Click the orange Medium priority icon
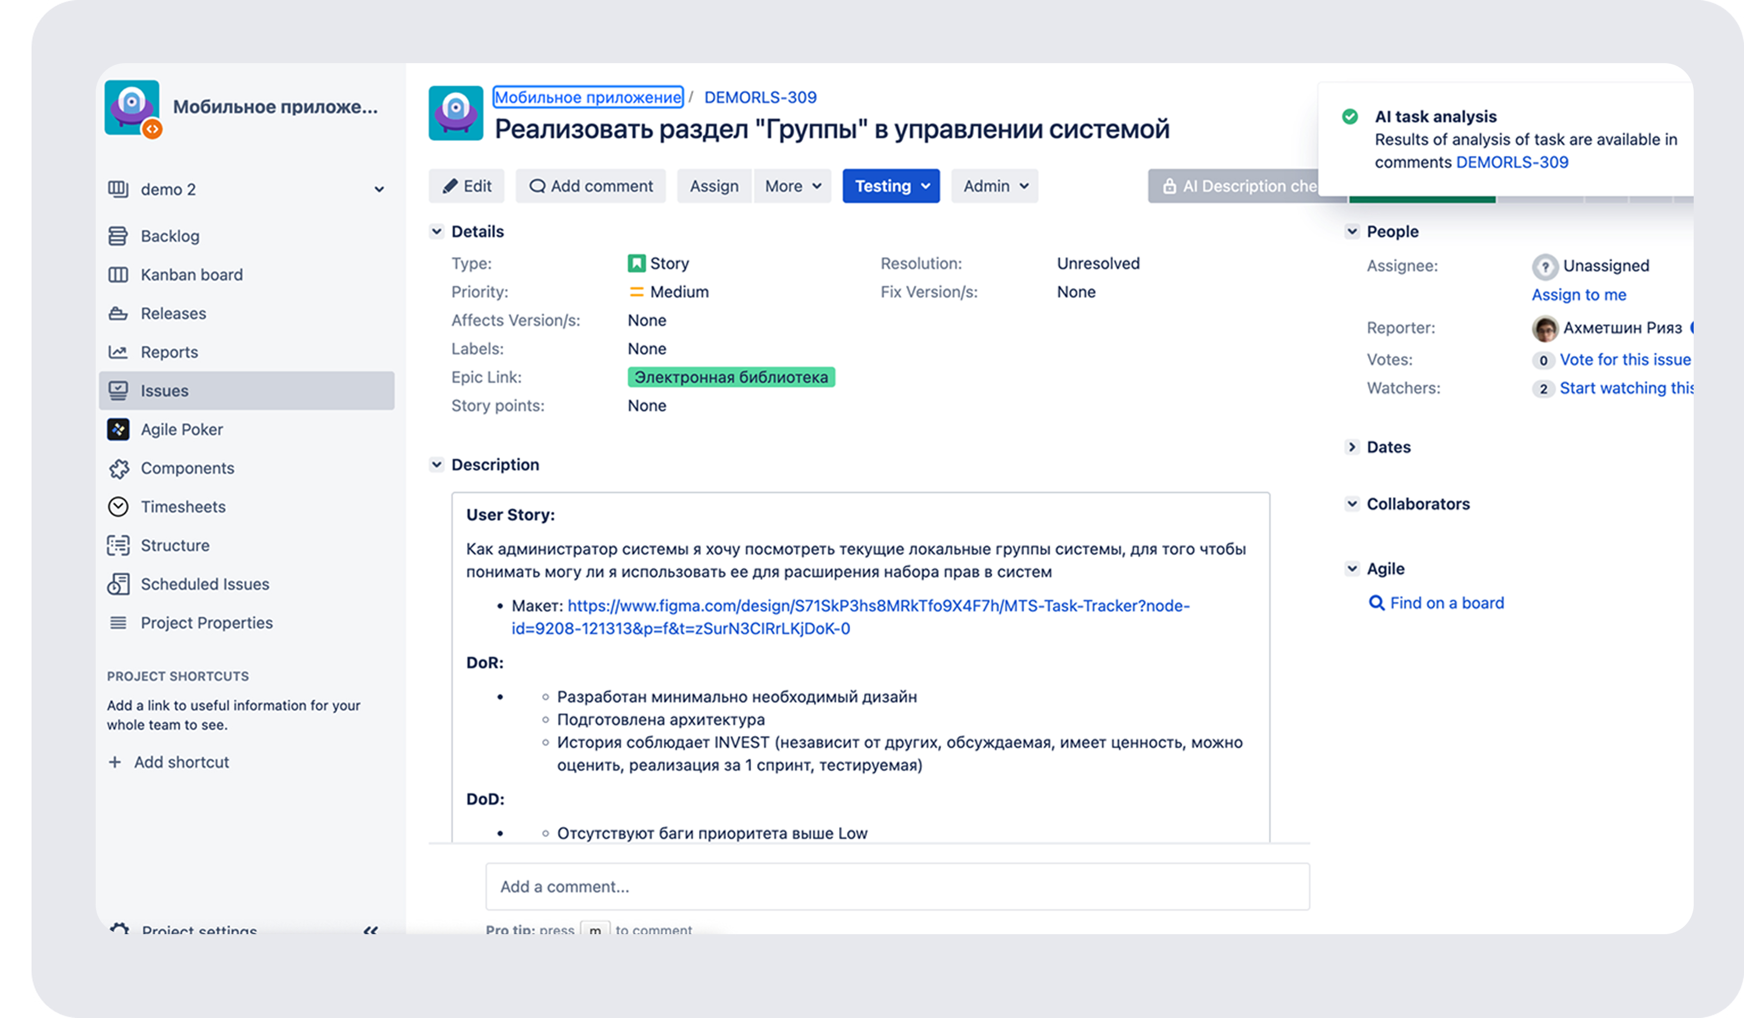Screen dimensions: 1744x1018 pyautogui.click(x=636, y=292)
